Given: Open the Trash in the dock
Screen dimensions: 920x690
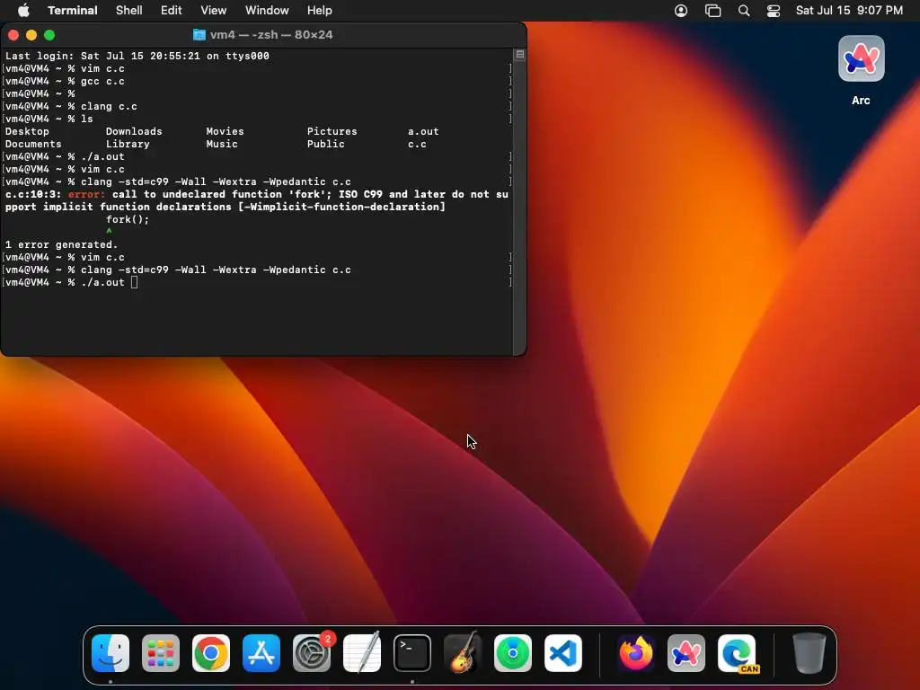Looking at the screenshot, I should [809, 653].
